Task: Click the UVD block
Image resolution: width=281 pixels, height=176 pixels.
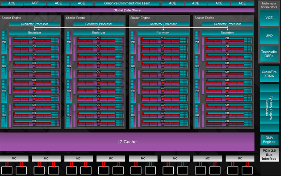Action: [269, 36]
